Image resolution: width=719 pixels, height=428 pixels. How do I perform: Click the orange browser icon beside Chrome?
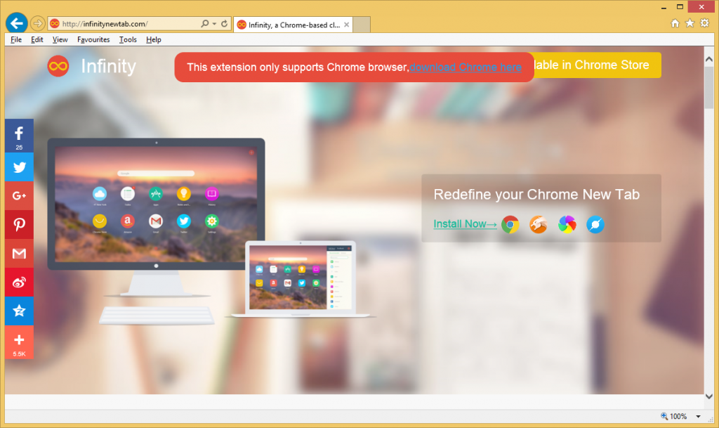coord(539,224)
